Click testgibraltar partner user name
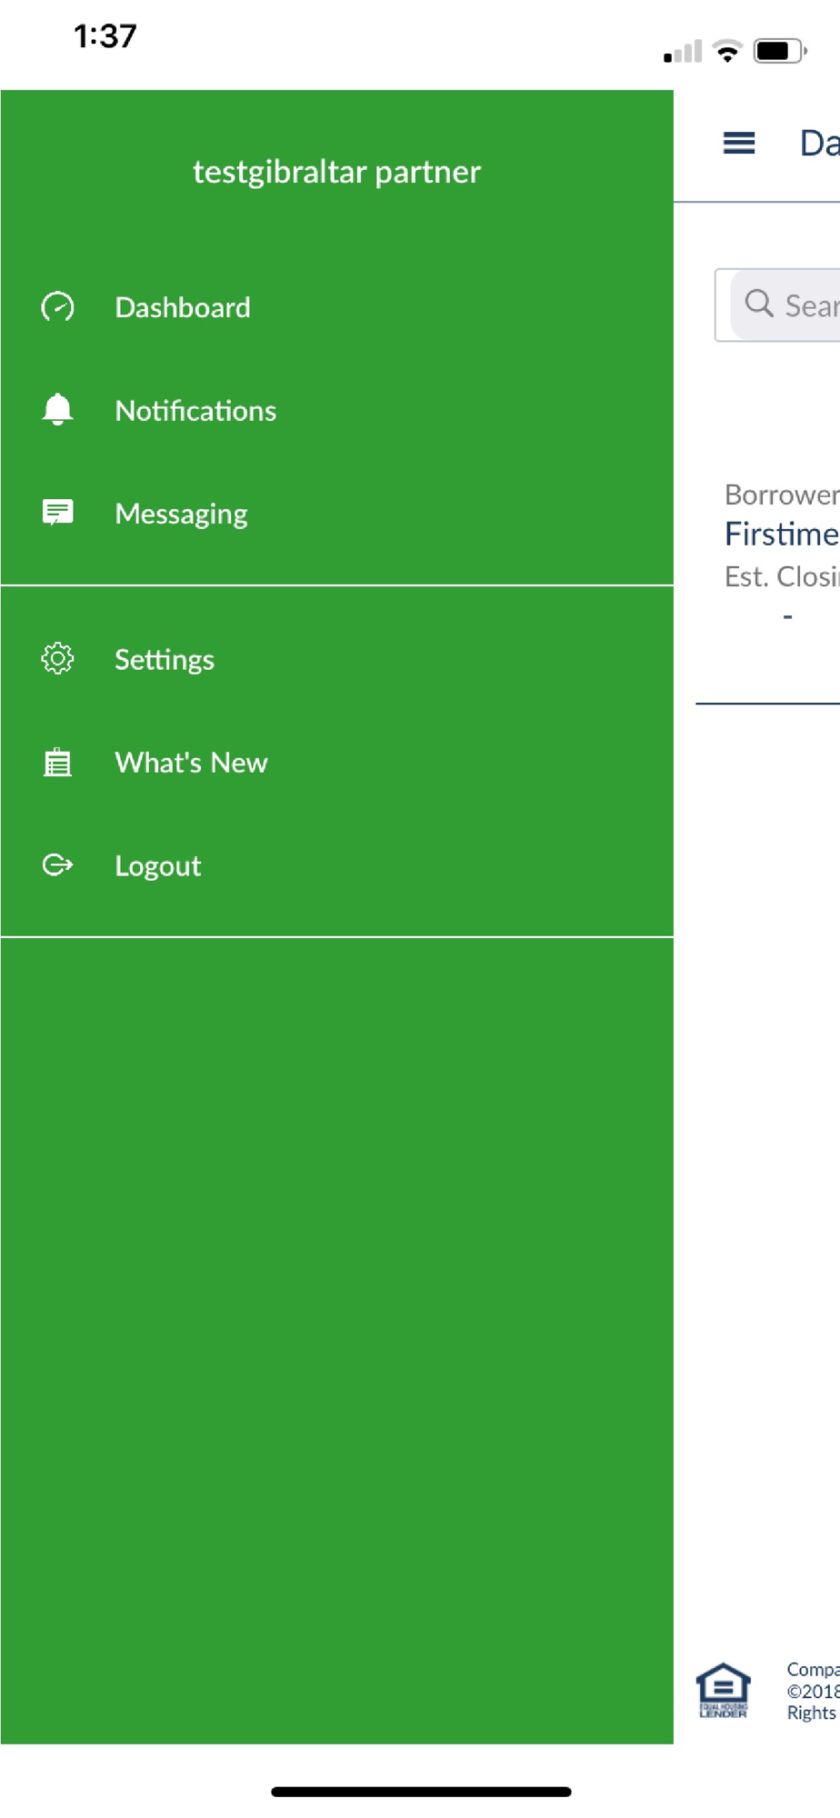Viewport: 840px width, 1818px height. click(x=336, y=172)
